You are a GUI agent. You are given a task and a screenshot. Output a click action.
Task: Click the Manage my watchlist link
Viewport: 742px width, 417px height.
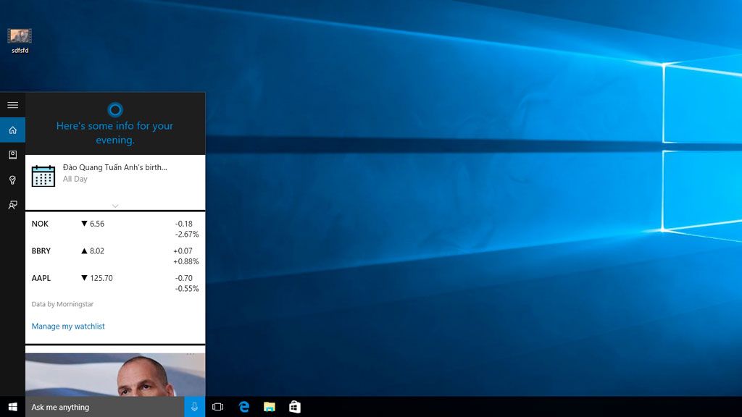68,327
